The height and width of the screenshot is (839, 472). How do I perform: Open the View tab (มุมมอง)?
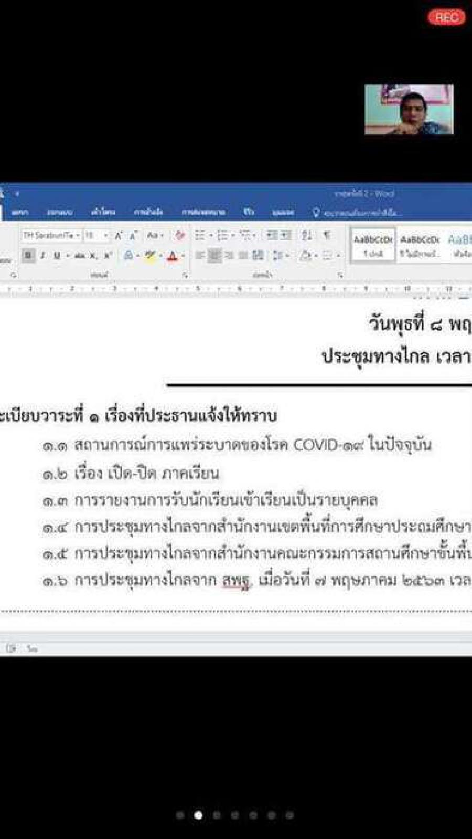tap(283, 212)
